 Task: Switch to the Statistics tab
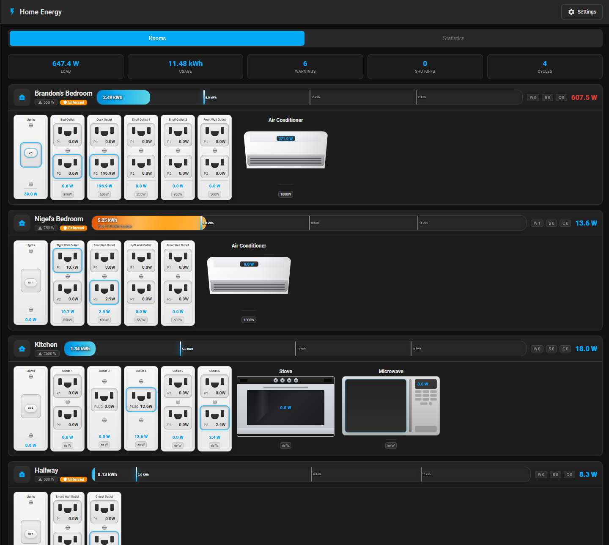click(453, 38)
